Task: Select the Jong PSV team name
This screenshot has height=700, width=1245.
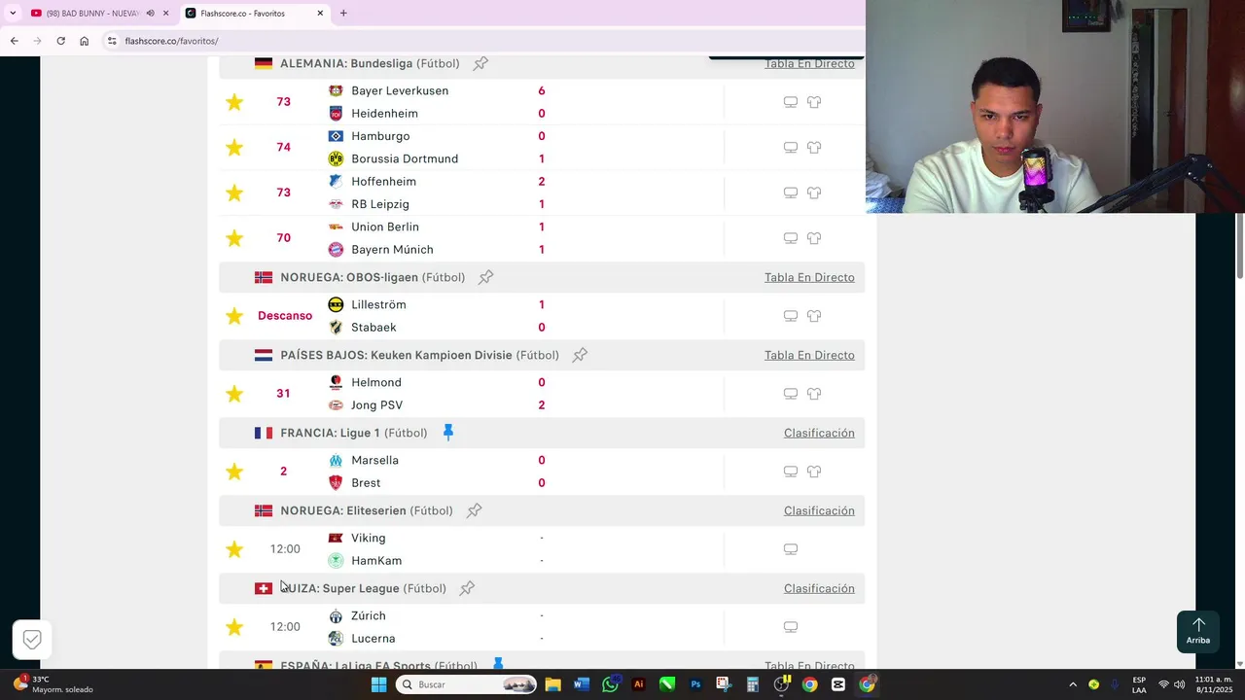Action: pyautogui.click(x=376, y=405)
